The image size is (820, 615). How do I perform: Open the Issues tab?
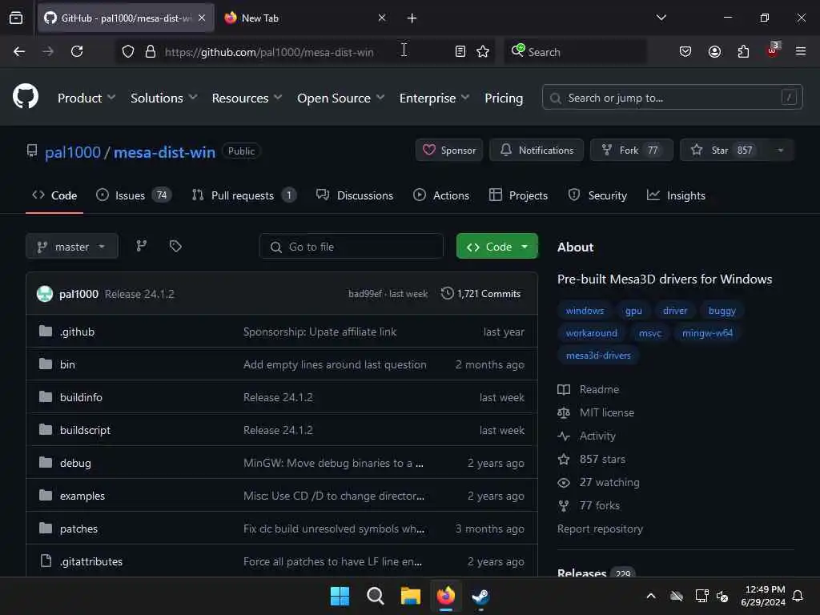[x=134, y=195]
